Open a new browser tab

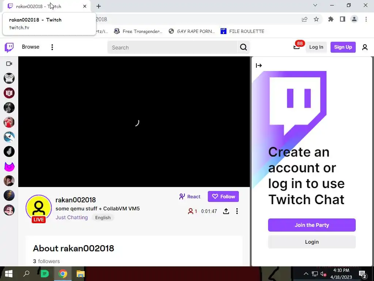tap(99, 6)
